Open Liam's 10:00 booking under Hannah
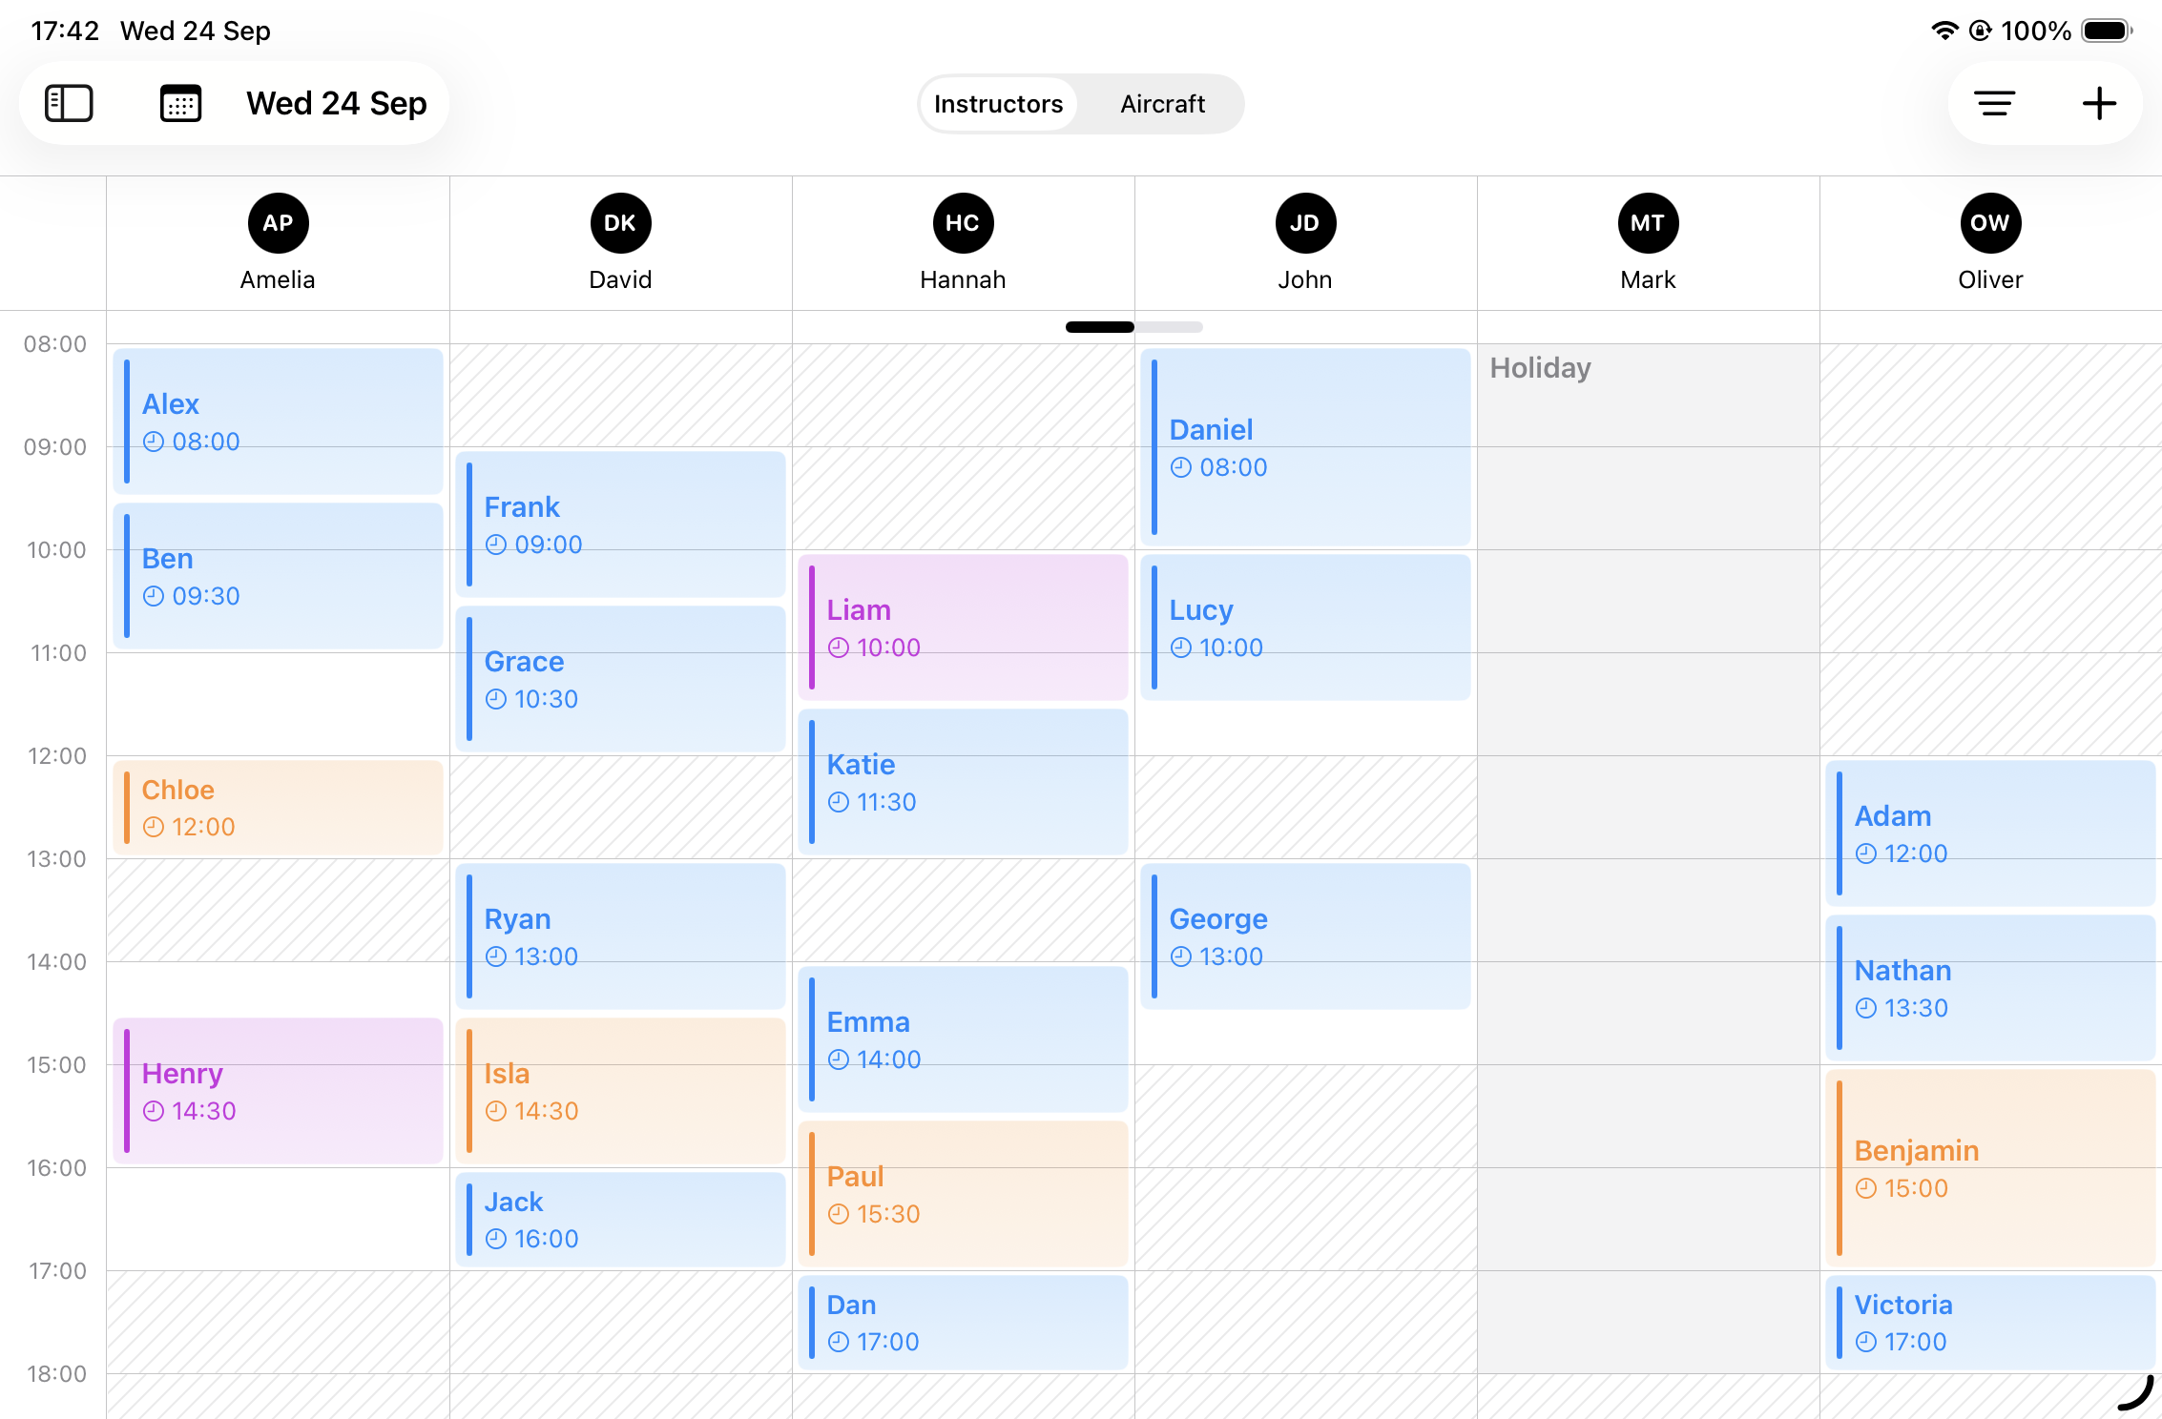The width and height of the screenshot is (2162, 1419). click(963, 627)
